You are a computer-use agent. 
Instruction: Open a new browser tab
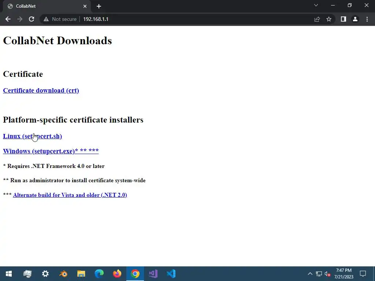pyautogui.click(x=99, y=6)
